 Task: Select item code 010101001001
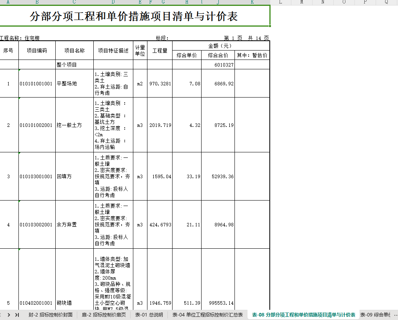(37, 83)
